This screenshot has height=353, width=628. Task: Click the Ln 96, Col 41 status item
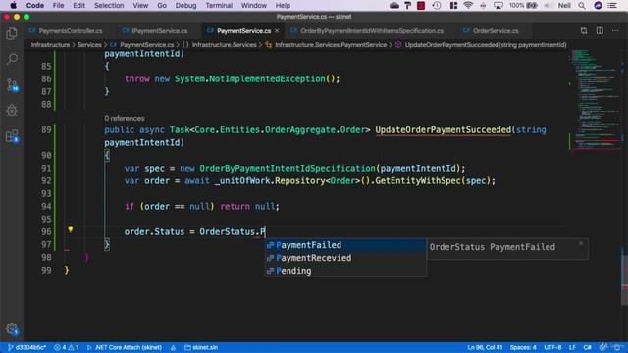[x=485, y=347]
